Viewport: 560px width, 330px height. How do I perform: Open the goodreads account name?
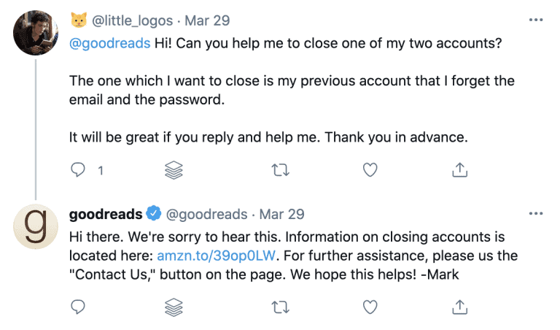point(105,214)
